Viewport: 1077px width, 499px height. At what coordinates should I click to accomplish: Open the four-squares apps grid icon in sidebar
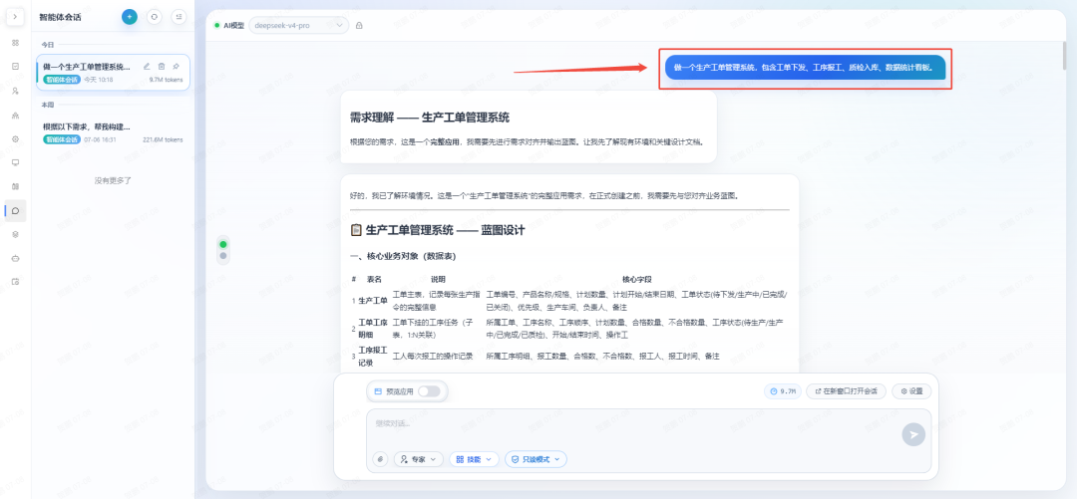(15, 43)
